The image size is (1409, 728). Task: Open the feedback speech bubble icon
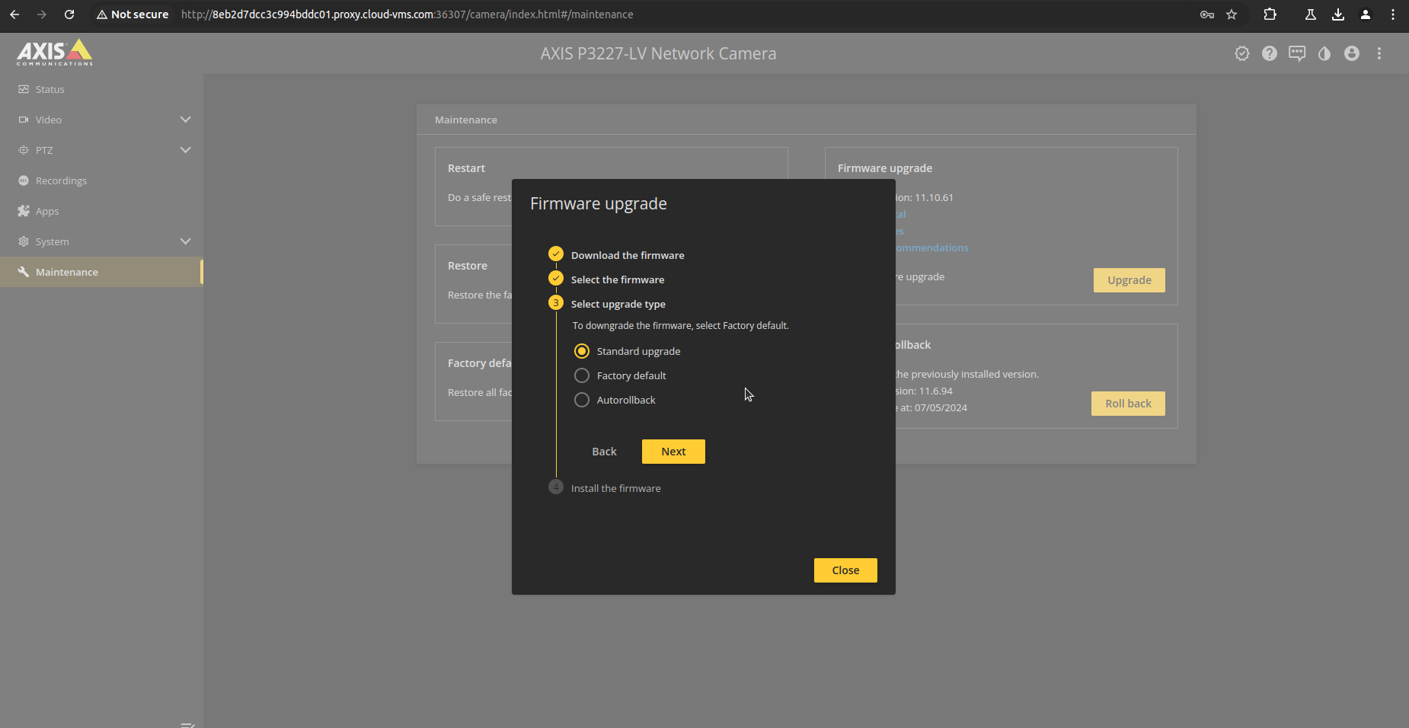[x=1297, y=53]
